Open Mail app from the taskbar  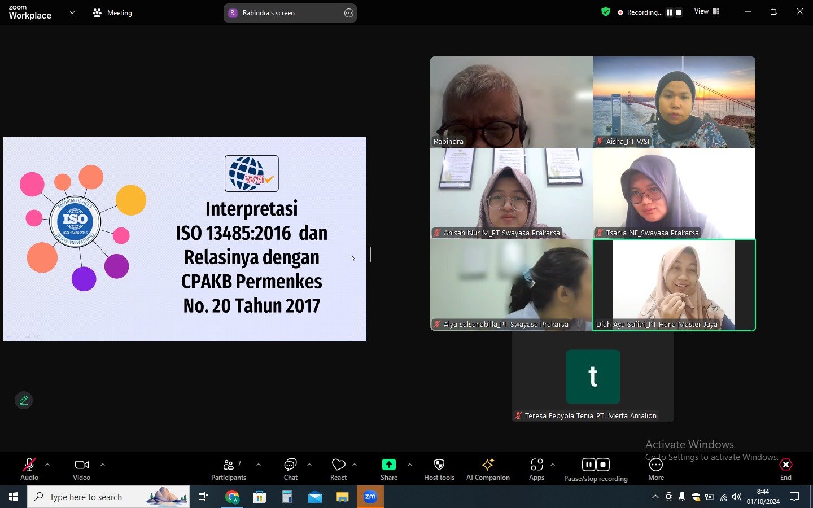[315, 497]
